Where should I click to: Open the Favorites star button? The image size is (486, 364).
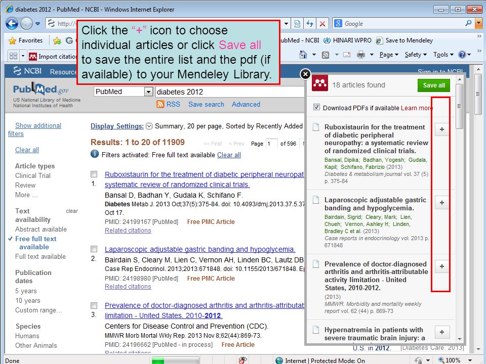click(26, 40)
